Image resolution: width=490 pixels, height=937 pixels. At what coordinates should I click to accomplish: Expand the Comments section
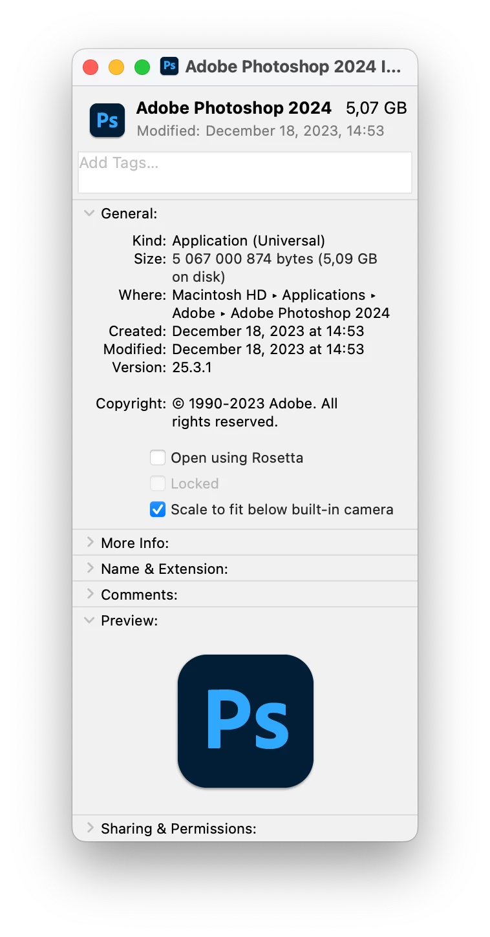(90, 595)
